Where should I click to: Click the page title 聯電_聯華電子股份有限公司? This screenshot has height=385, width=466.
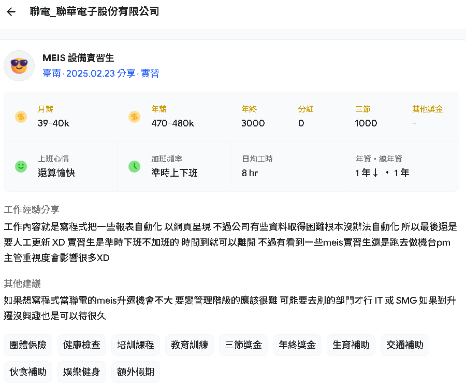coord(95,11)
